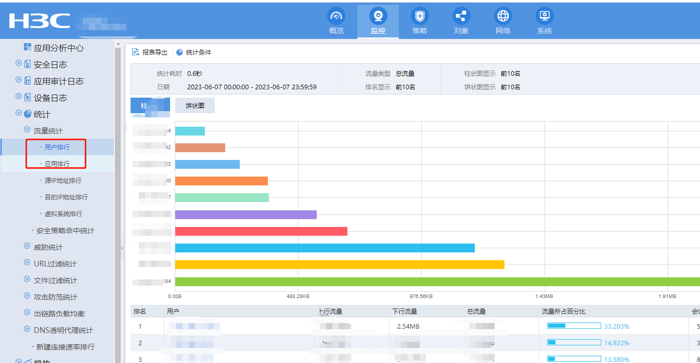Viewport: 700px width, 363px height.
Task: Open the 系统 system icon
Action: 545,16
